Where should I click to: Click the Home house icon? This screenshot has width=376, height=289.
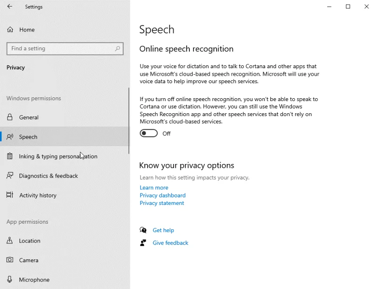tap(10, 30)
